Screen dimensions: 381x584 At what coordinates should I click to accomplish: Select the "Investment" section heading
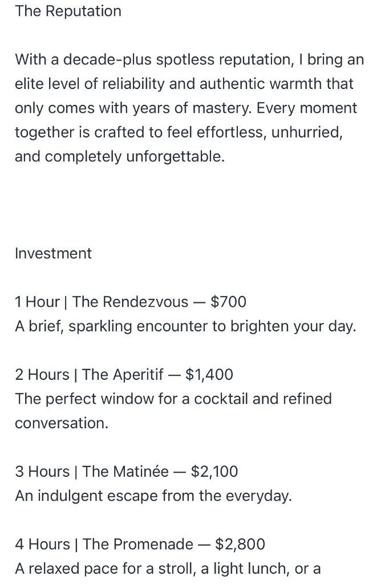pyautogui.click(x=53, y=253)
